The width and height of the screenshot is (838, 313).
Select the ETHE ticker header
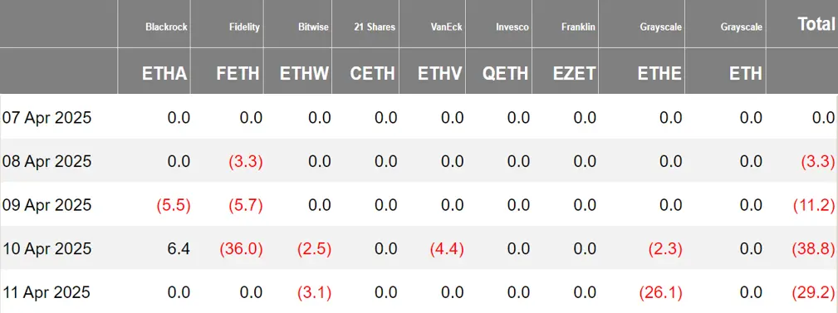[x=659, y=74]
